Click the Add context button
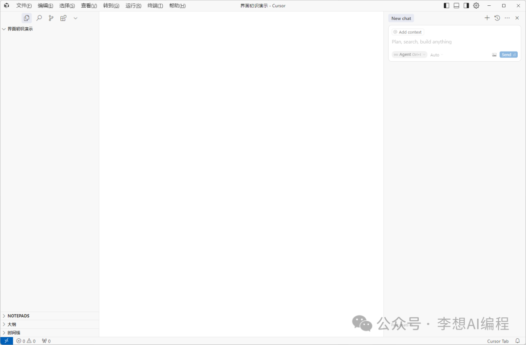The height and width of the screenshot is (345, 526). coord(408,32)
